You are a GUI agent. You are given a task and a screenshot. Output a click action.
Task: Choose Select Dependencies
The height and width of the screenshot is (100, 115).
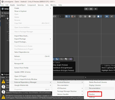[x=31, y=52]
